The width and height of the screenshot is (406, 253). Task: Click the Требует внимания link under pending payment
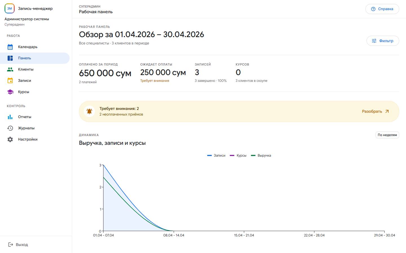155,81
